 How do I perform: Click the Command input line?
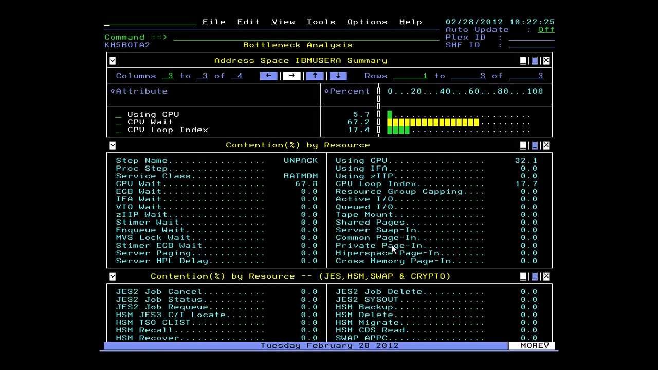[306, 37]
